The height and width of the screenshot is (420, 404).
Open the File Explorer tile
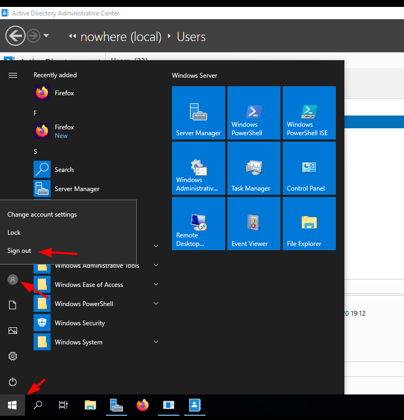click(309, 224)
